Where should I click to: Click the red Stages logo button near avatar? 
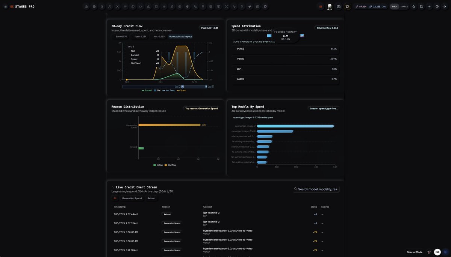[321, 6]
